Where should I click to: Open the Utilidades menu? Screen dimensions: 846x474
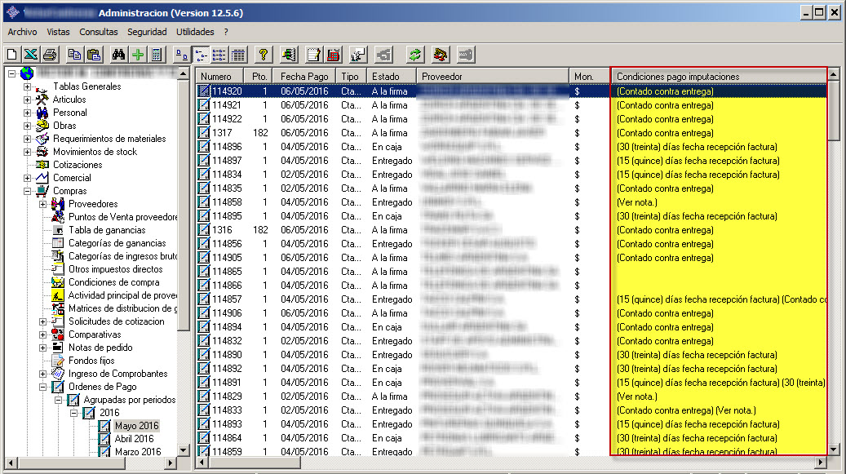[194, 32]
